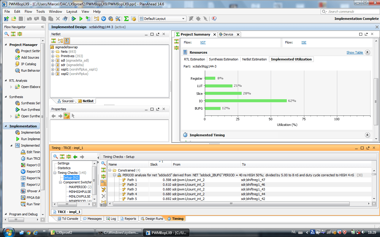Collapse the Implemented Timing section chevron
Screen dimensions: 380x237
click(368, 135)
